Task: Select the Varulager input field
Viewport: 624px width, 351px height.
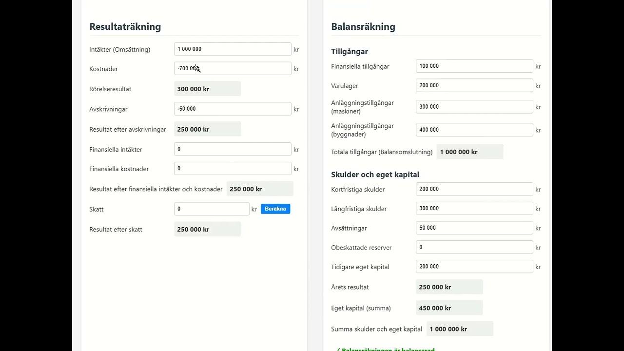Action: point(474,85)
